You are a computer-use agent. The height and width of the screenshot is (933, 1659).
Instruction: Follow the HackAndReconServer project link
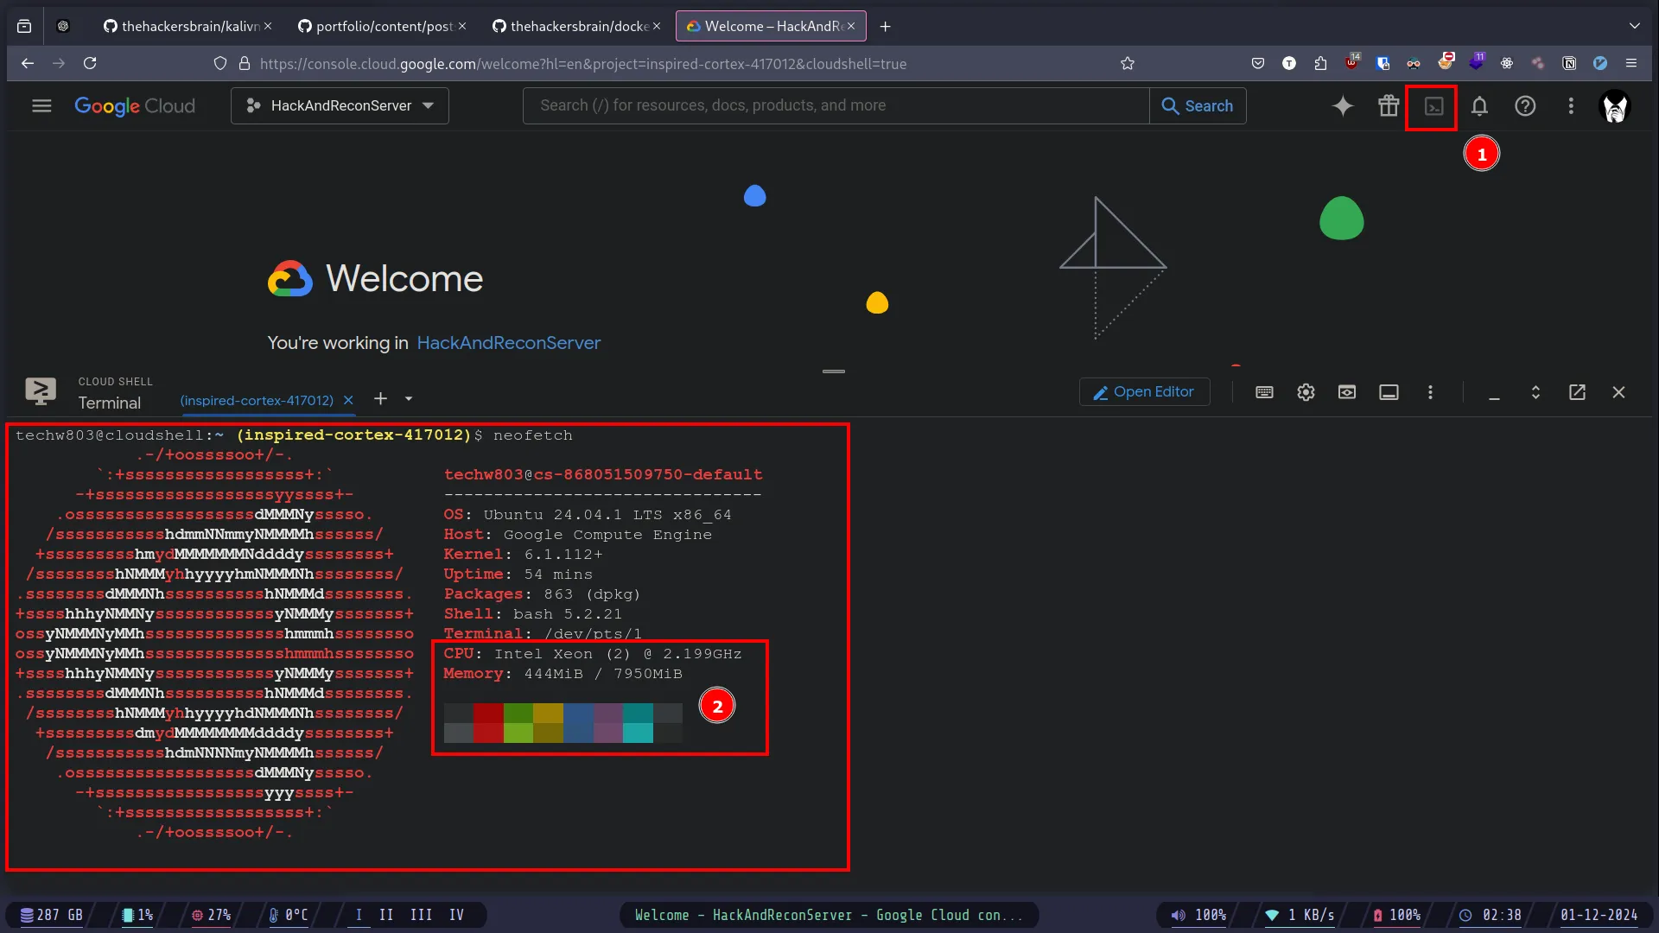[x=508, y=343]
